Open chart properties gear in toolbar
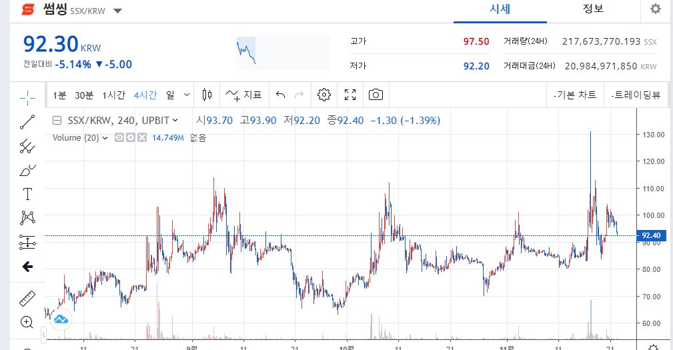Viewport: 673px width, 350px height. (x=324, y=95)
